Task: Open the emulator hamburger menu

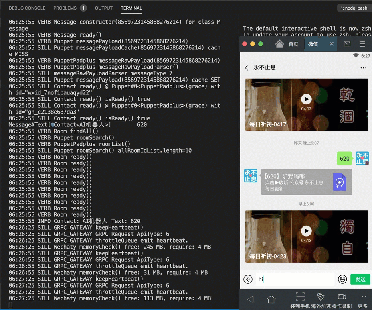Action: (362, 44)
